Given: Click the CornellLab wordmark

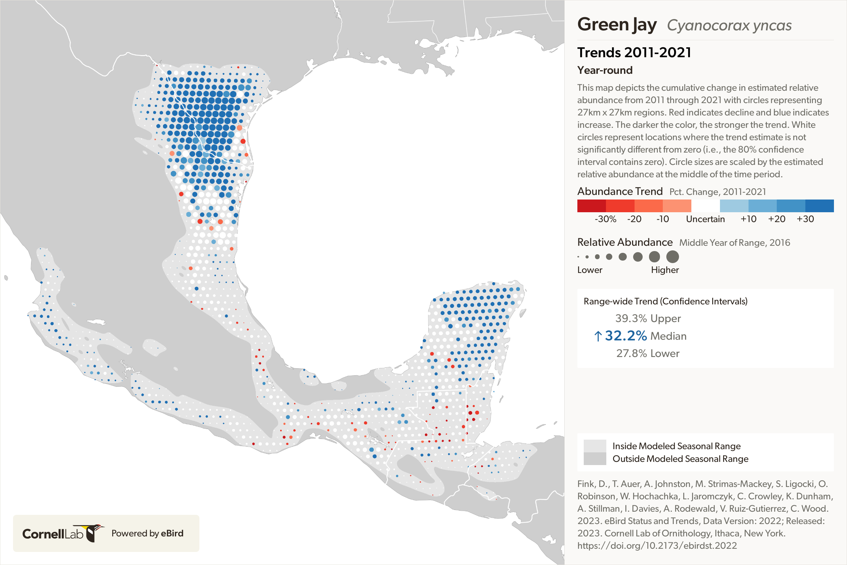Looking at the screenshot, I should tap(53, 534).
